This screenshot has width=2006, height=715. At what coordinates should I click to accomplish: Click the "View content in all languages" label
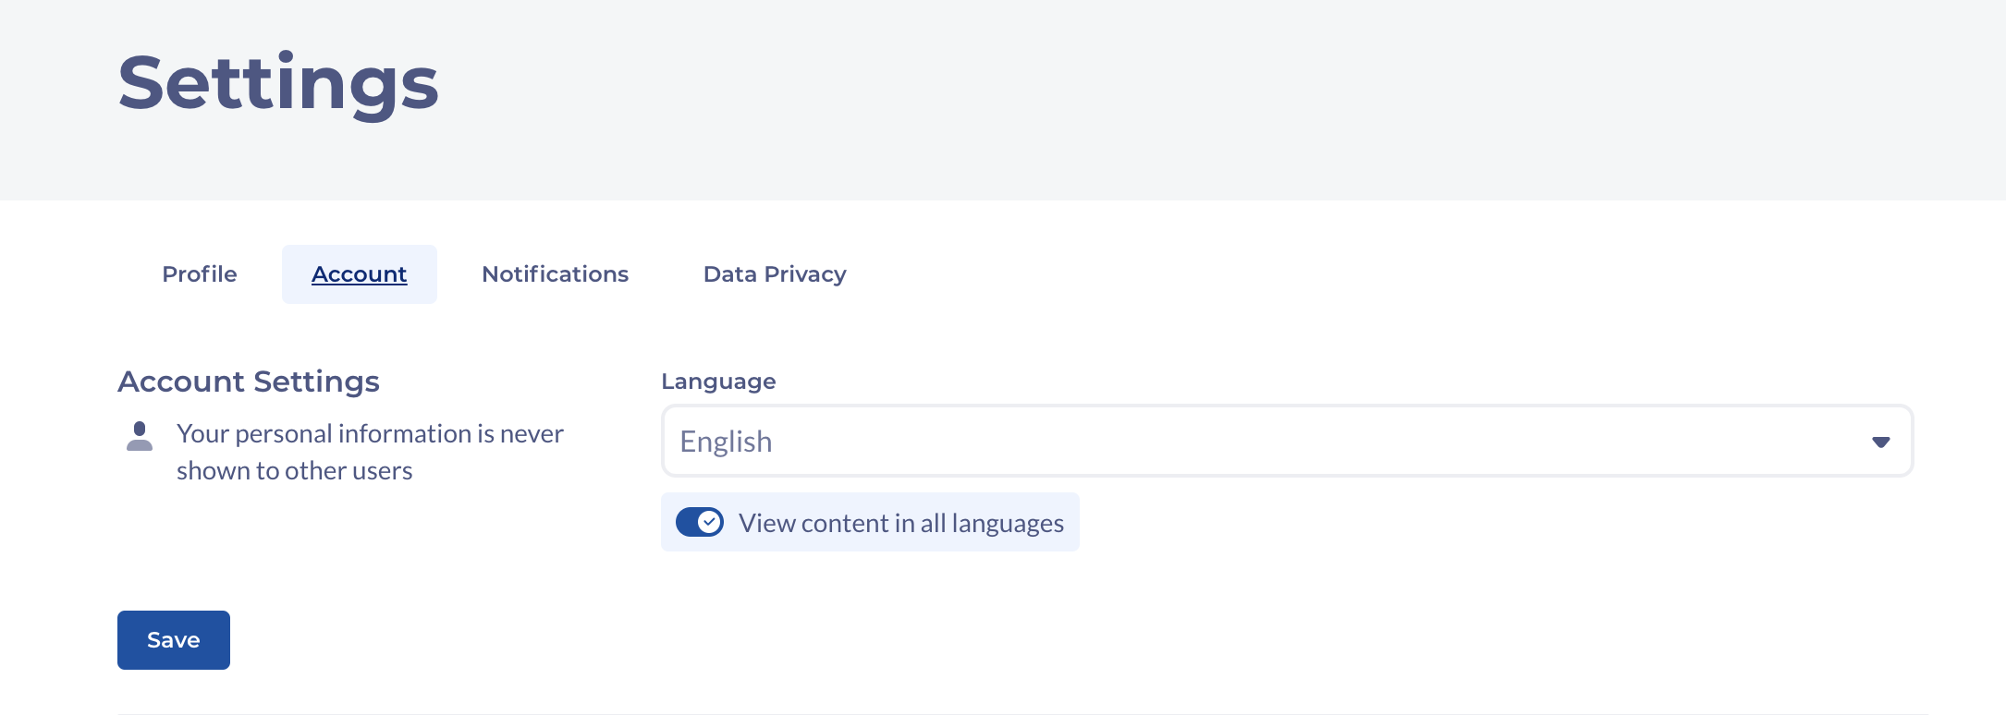click(900, 523)
